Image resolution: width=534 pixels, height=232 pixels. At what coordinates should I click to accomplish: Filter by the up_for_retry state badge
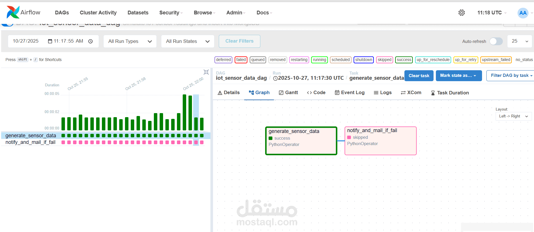pos(466,60)
